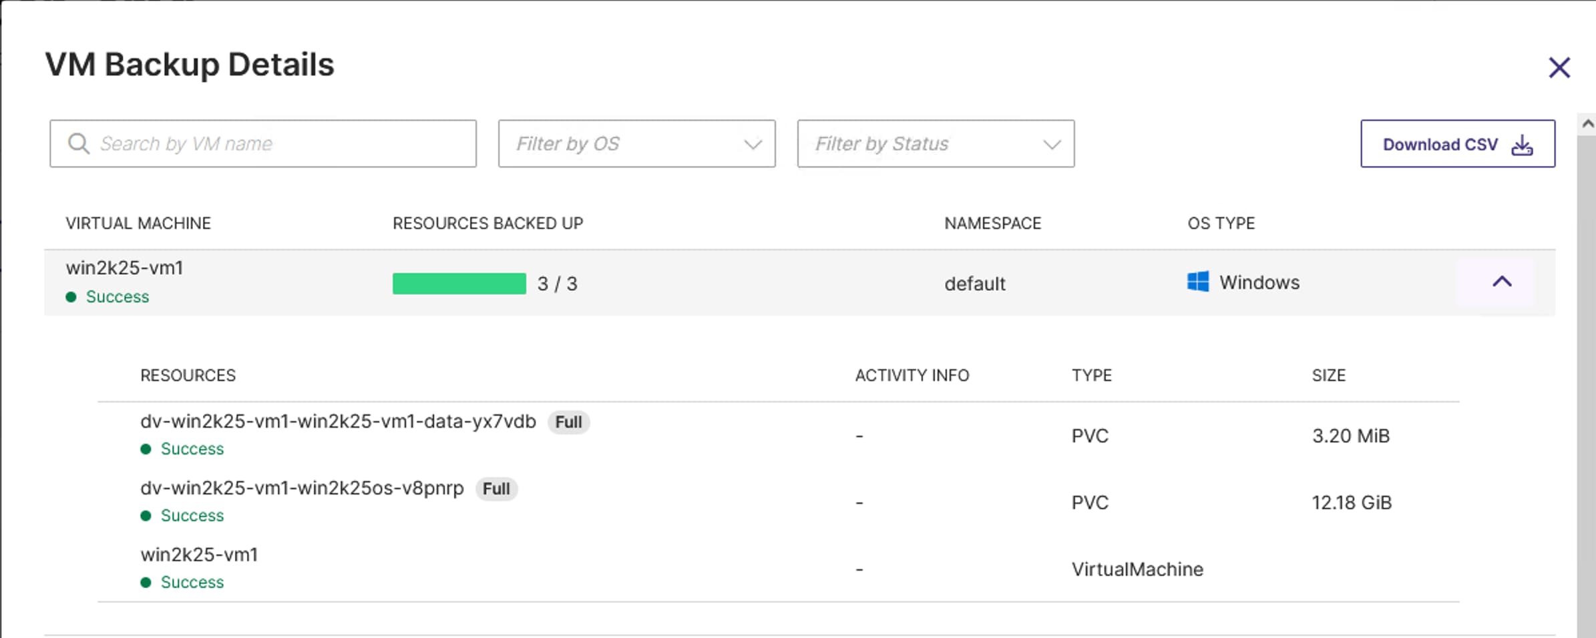This screenshot has width=1596, height=638.
Task: Click the Windows OS logo icon
Action: click(x=1198, y=282)
